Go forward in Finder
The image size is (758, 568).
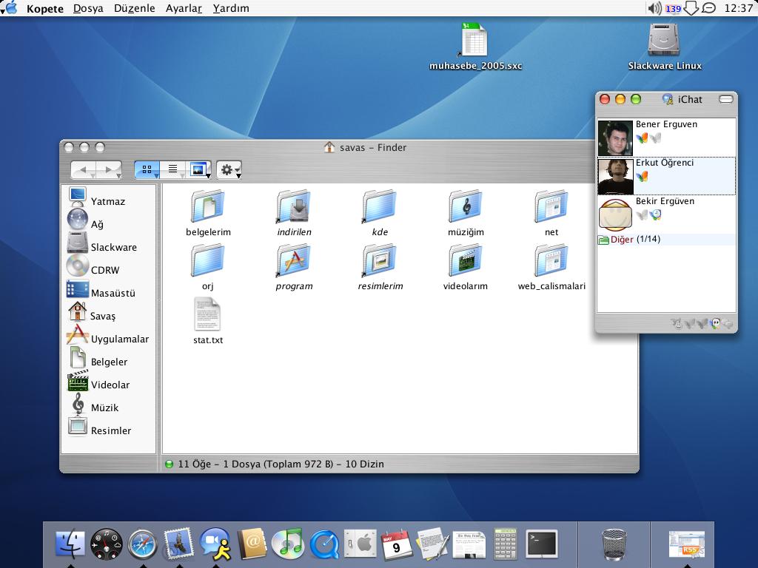(x=109, y=169)
